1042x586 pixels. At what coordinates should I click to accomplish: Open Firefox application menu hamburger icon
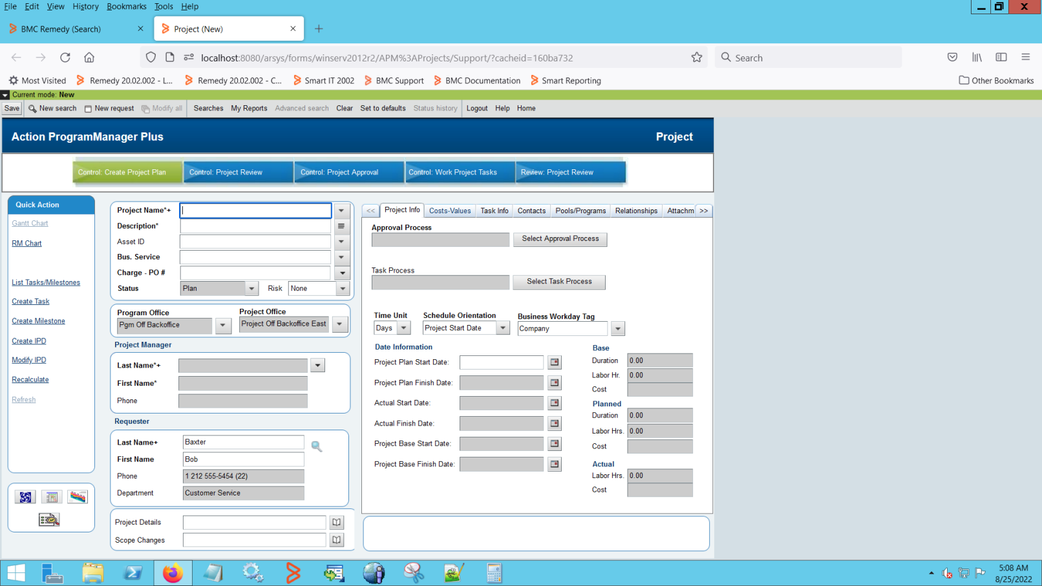pos(1026,57)
